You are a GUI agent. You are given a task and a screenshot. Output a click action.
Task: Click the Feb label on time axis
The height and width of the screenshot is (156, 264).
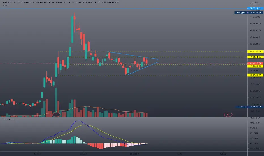click(179, 154)
